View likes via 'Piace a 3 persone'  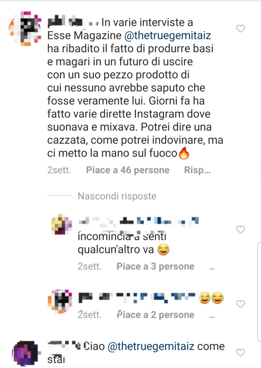tap(156, 266)
